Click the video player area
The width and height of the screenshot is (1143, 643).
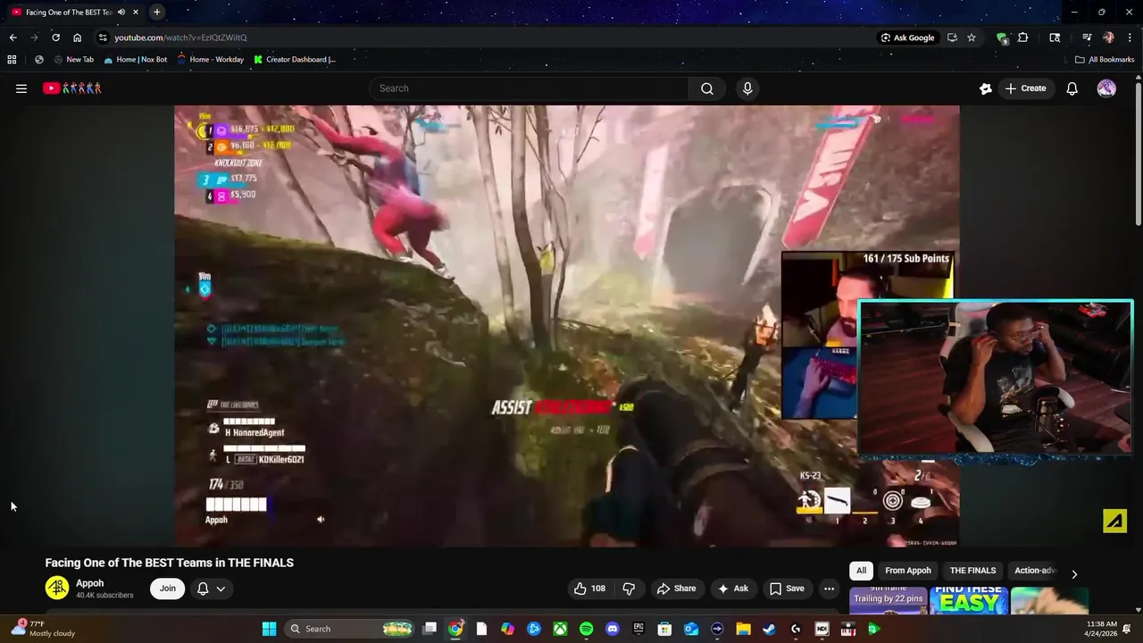coord(567,325)
